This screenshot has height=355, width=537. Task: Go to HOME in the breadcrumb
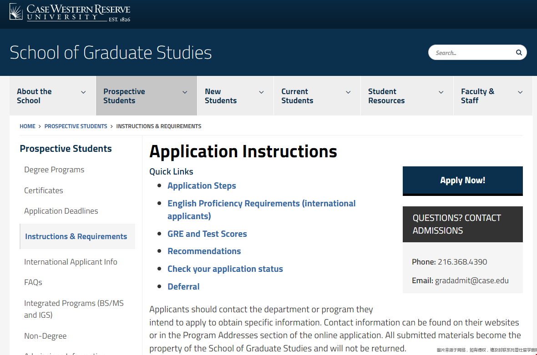tap(27, 126)
